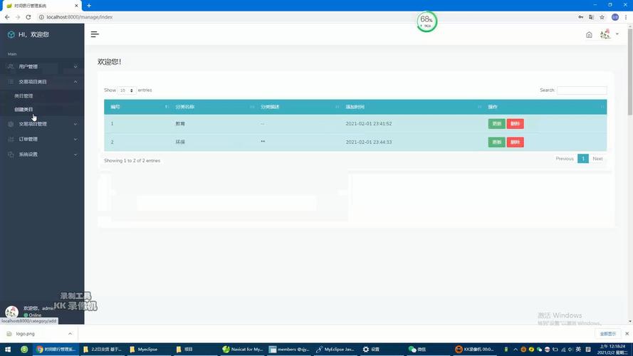The height and width of the screenshot is (356, 633).
Task: Open the logo.png download options chevron
Action: 70,334
